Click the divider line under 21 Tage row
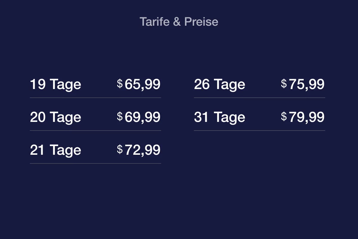 [95, 163]
